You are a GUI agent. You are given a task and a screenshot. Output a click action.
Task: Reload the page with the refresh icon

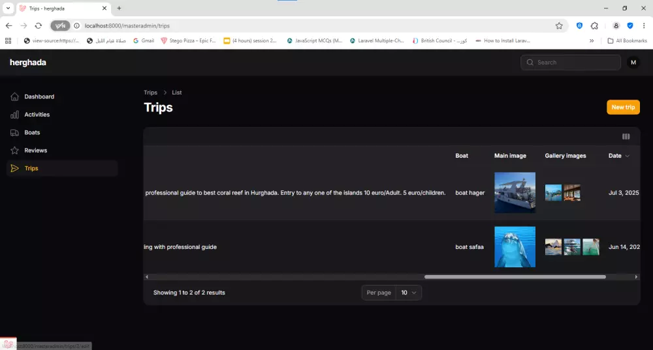click(39, 26)
